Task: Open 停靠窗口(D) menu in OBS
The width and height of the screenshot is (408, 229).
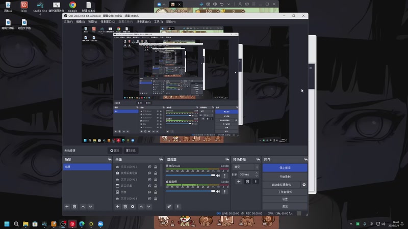Action: (x=108, y=22)
